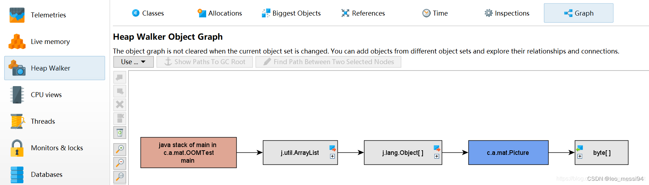
Task: Reset zoom with the 1:1 magnifier icon
Action: point(120,176)
